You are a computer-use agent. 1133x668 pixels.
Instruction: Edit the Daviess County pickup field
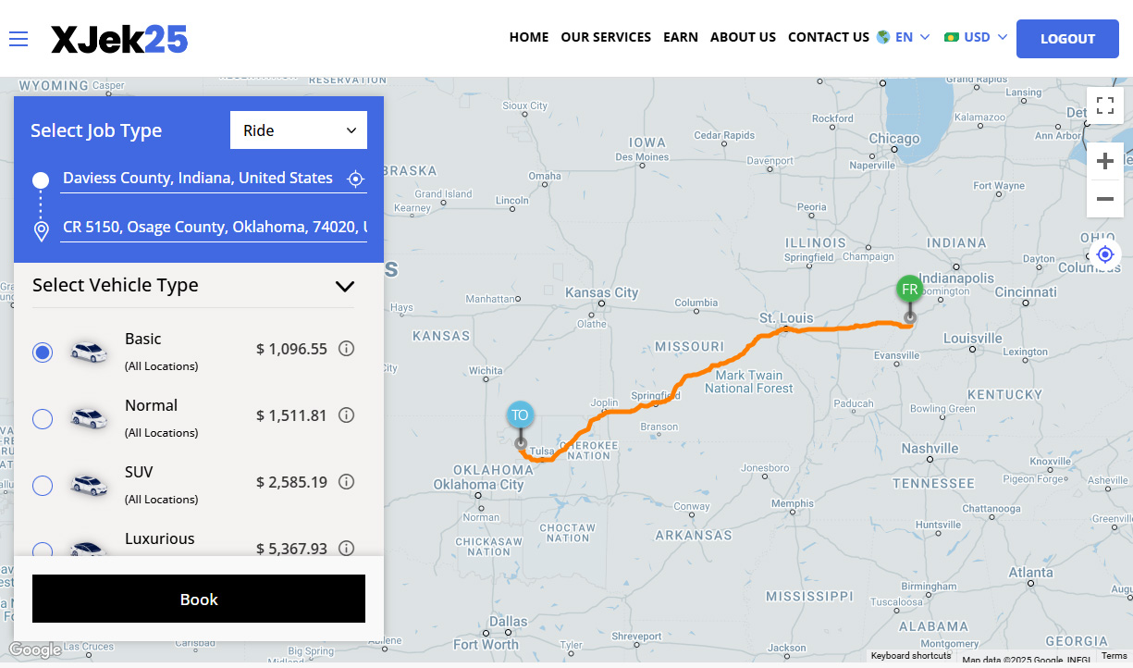(198, 179)
